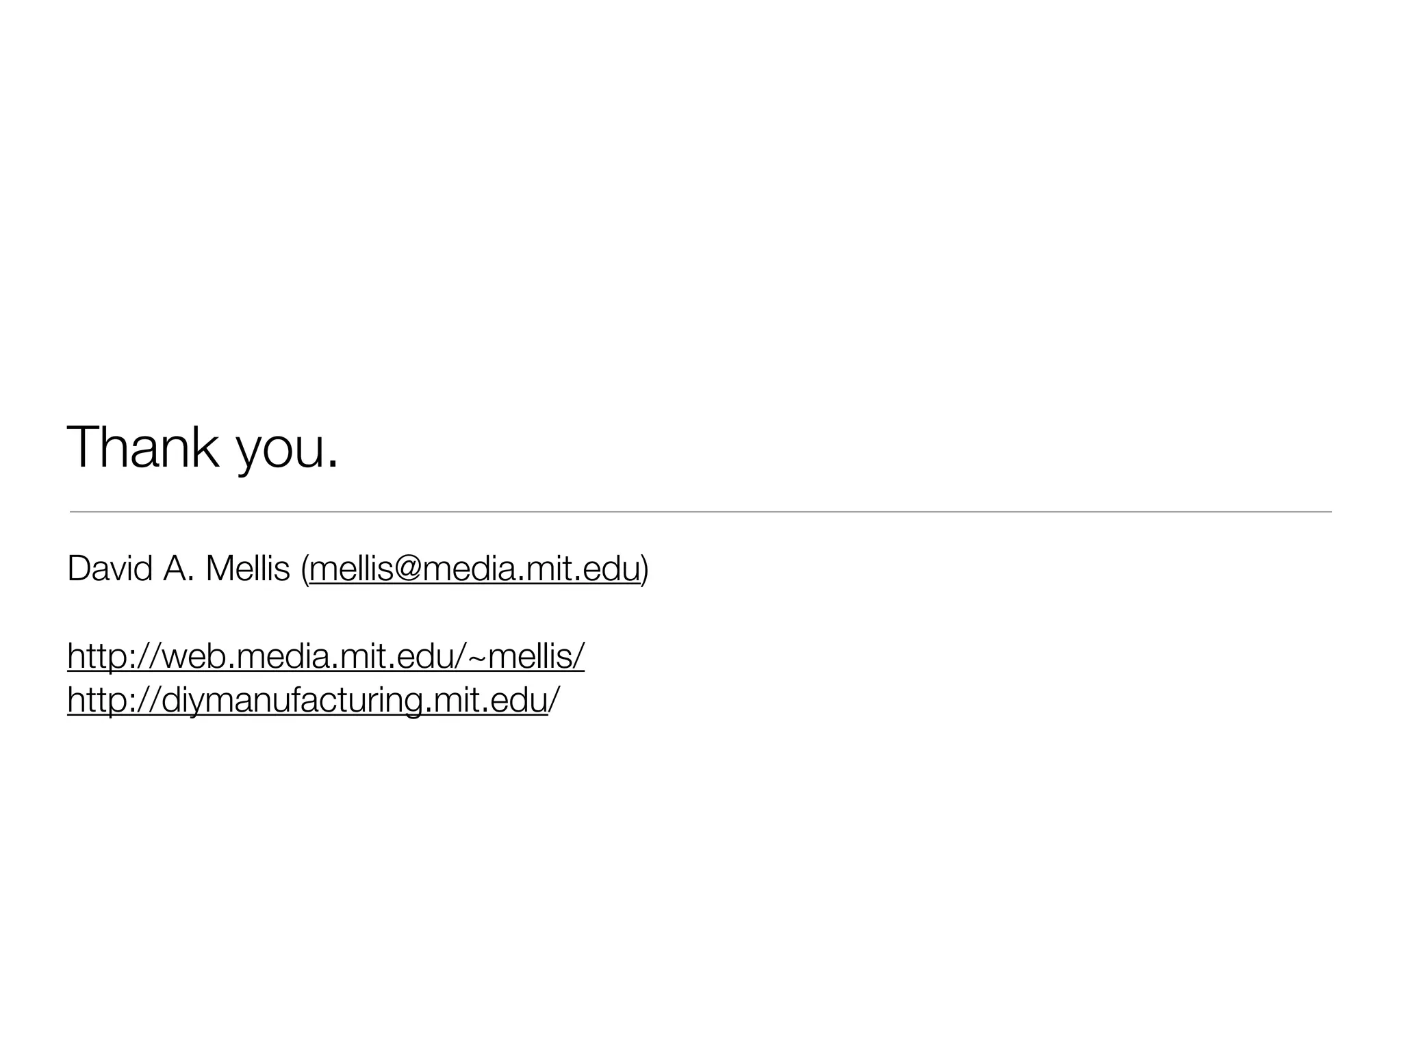Image resolution: width=1402 pixels, height=1051 pixels.
Task: Click the surname "Mellis" before the parenthesis
Action: pos(248,569)
